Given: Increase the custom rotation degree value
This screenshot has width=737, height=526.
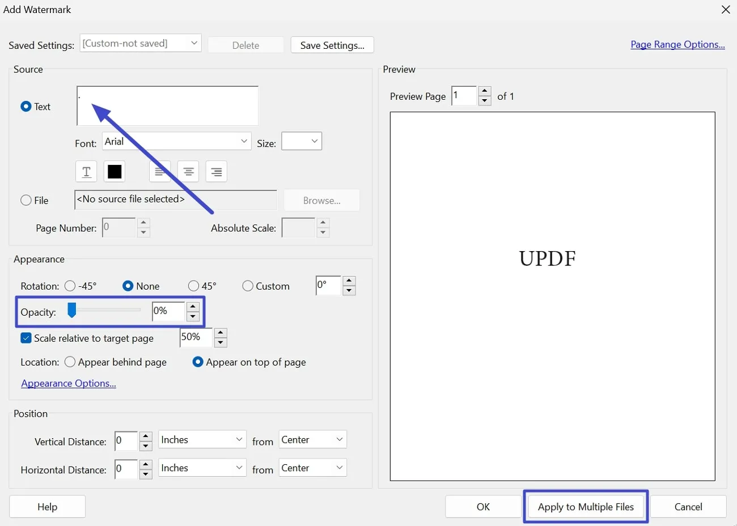Looking at the screenshot, I should 349,282.
